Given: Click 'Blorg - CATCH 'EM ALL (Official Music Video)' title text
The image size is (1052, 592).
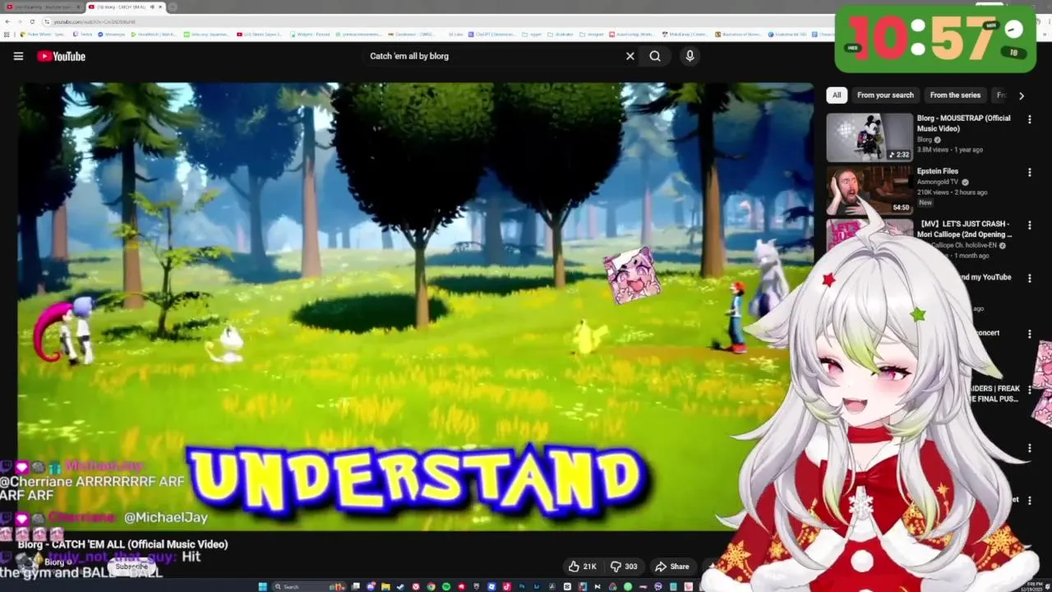Looking at the screenshot, I should (122, 544).
